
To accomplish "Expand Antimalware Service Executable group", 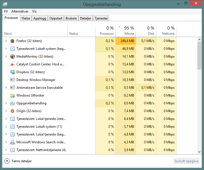I will pos(6,88).
